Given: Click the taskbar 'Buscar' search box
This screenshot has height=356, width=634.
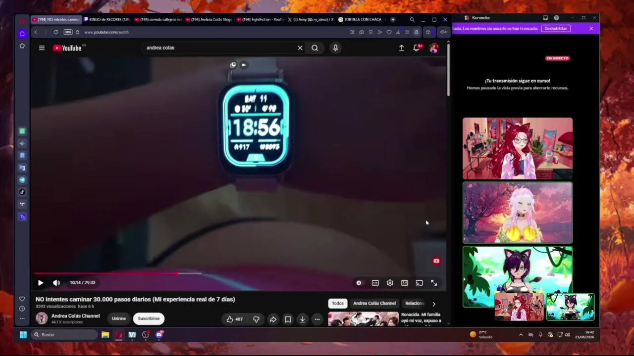Looking at the screenshot, I should [x=63, y=335].
